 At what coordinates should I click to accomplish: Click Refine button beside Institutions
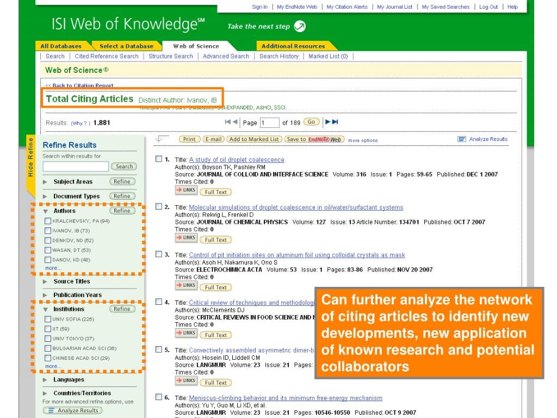point(122,309)
